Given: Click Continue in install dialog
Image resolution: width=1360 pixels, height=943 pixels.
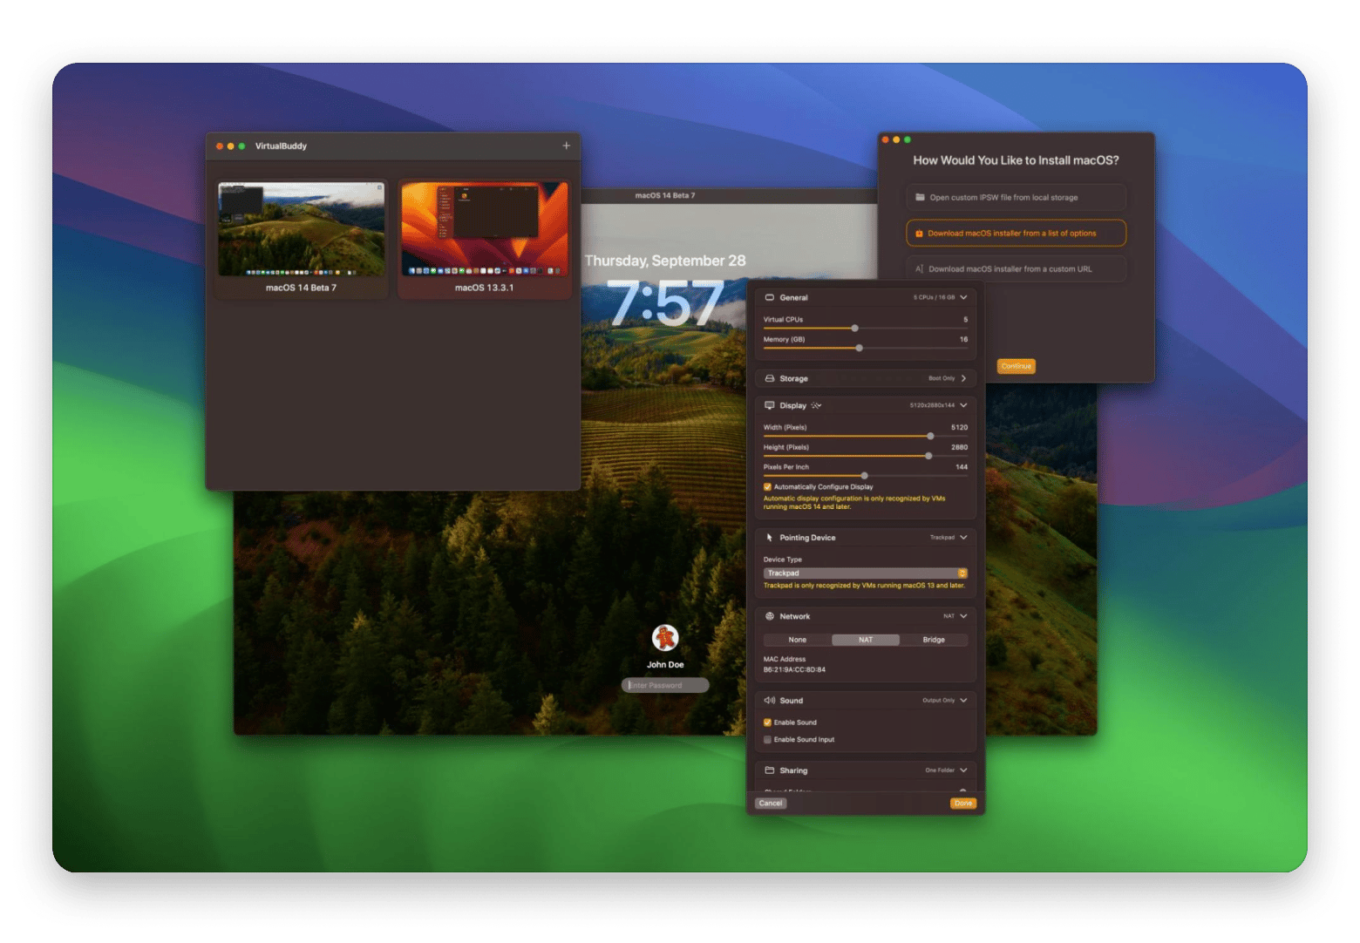Looking at the screenshot, I should tap(1016, 366).
